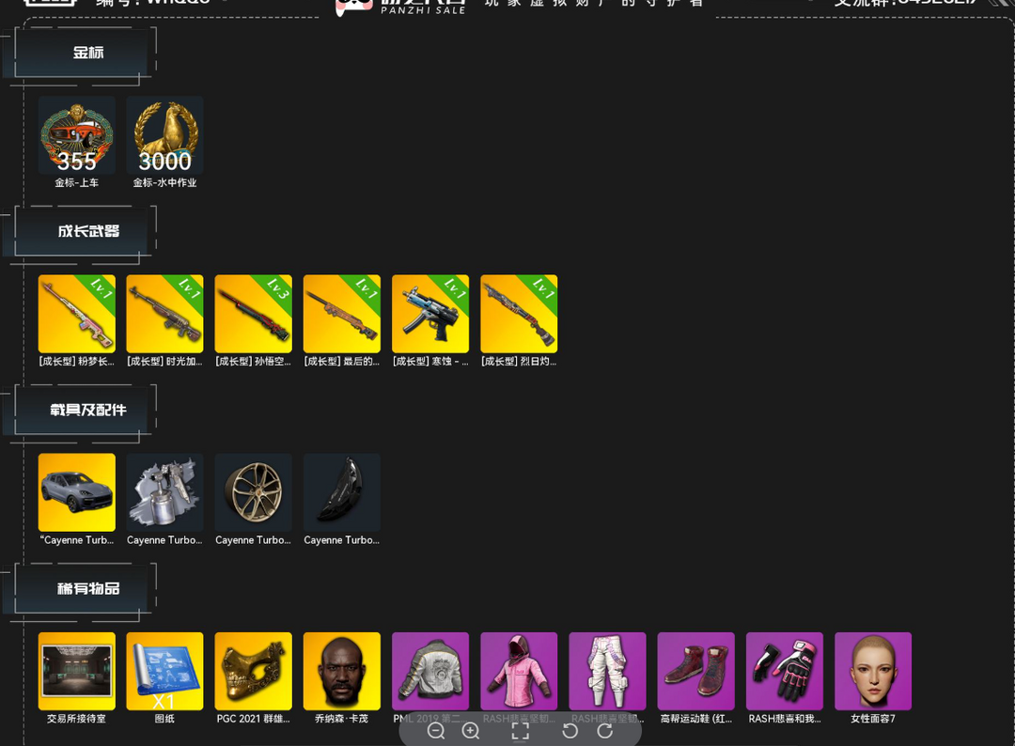1015x746 pixels.
Task: Open the 金标 section header
Action: coord(88,53)
